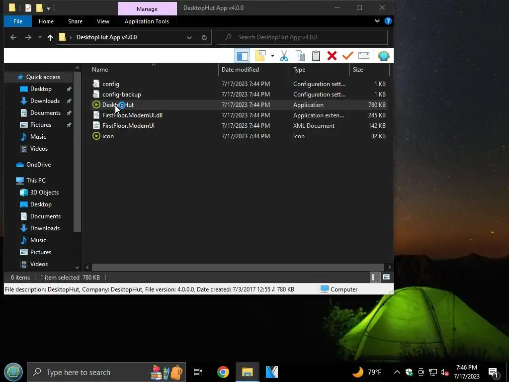Go up one folder level

point(50,37)
